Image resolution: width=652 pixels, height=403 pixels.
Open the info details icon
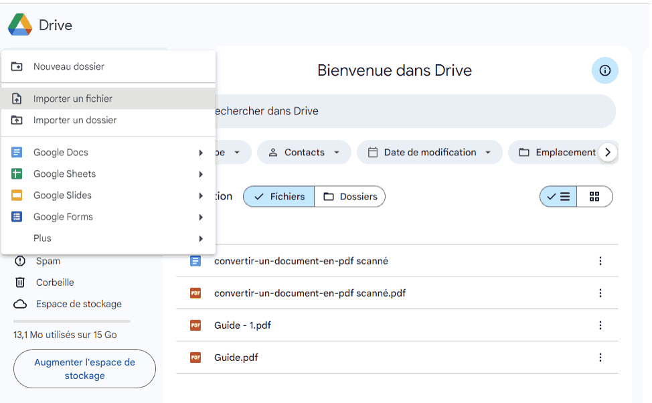[605, 70]
